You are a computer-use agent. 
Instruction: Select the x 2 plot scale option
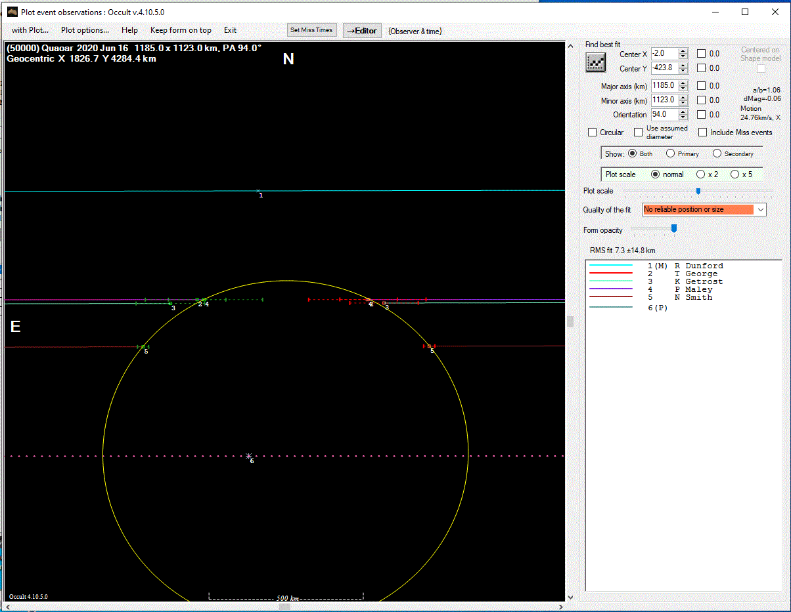[700, 174]
